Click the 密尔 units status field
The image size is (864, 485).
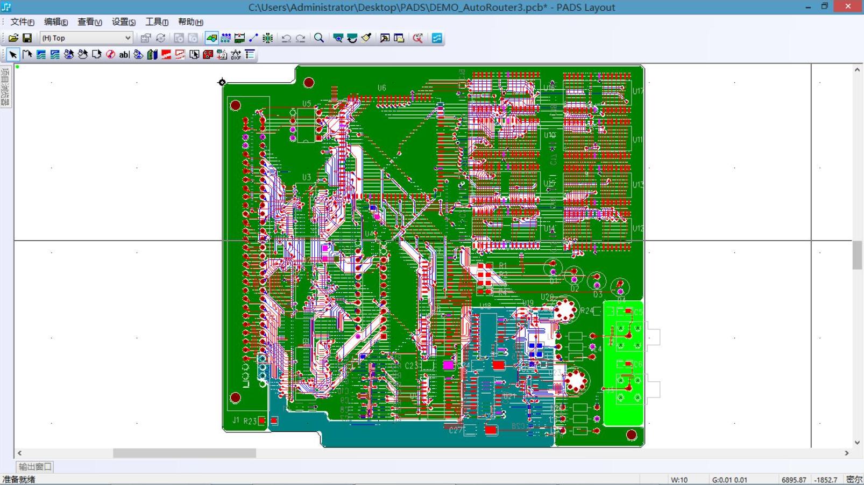click(854, 480)
